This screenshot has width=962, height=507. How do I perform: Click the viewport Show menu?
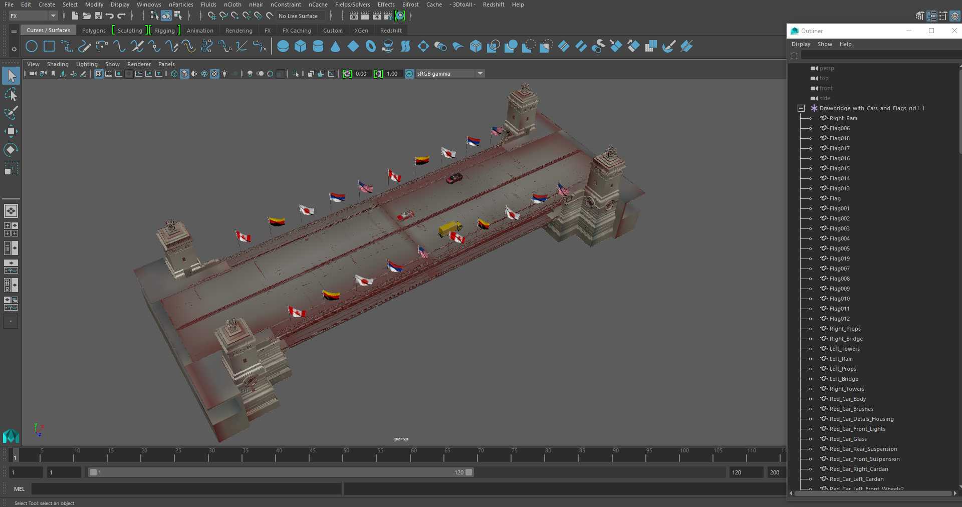click(x=112, y=64)
